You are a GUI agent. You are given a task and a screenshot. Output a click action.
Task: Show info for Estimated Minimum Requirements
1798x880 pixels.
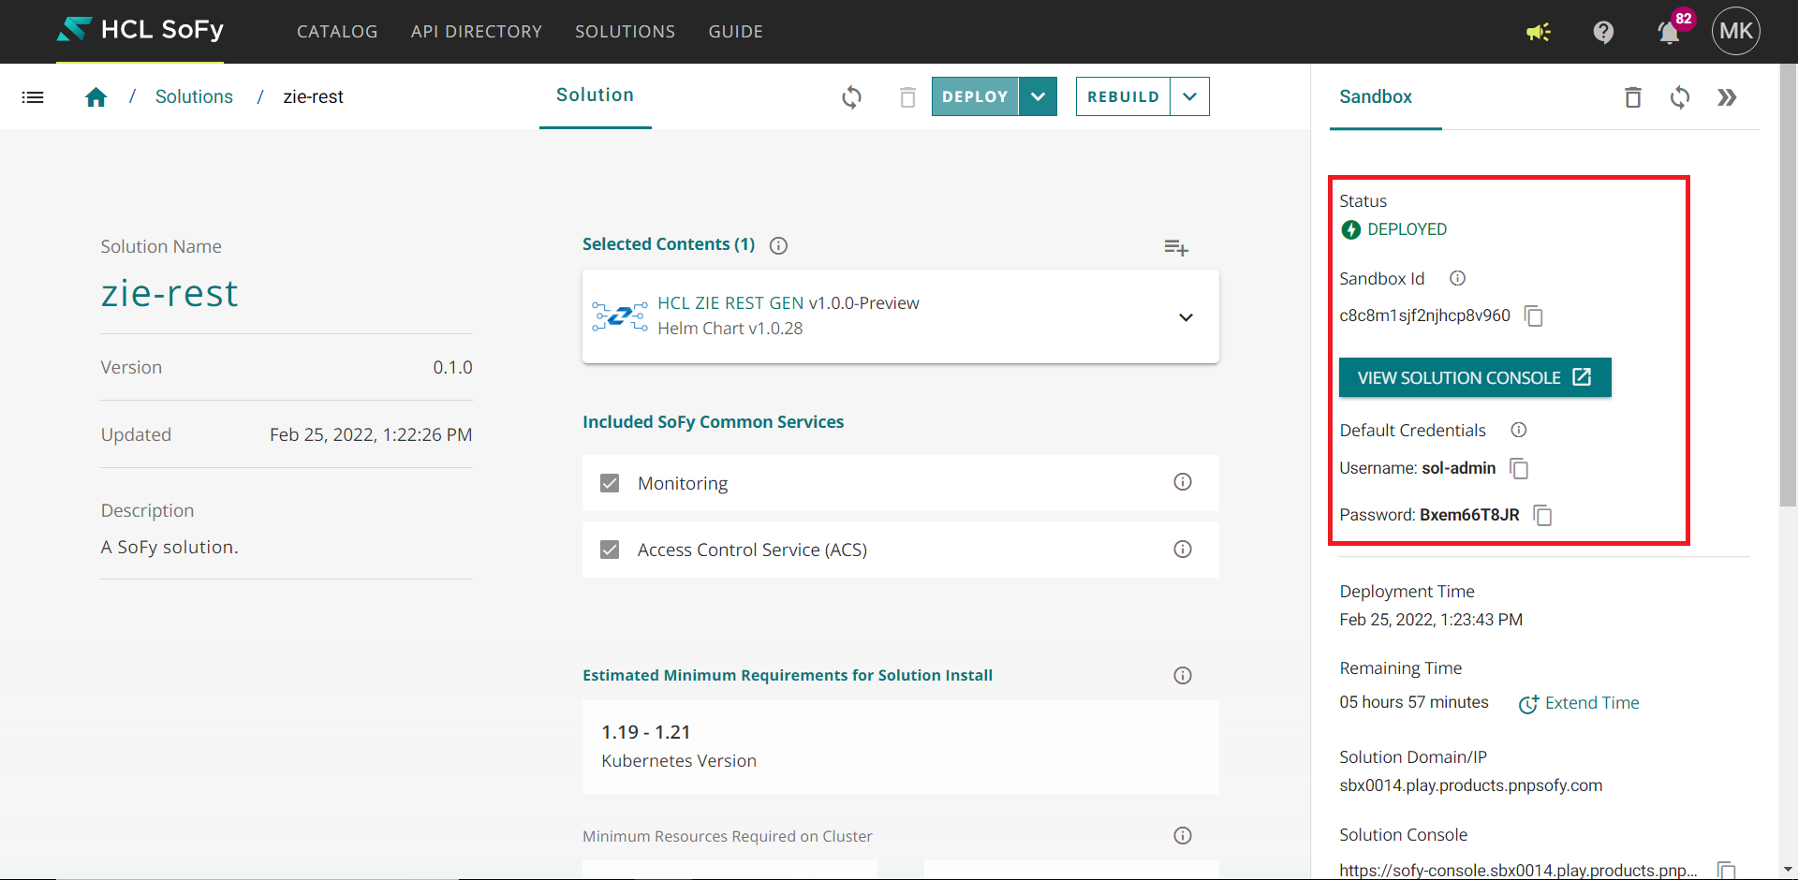click(1183, 676)
